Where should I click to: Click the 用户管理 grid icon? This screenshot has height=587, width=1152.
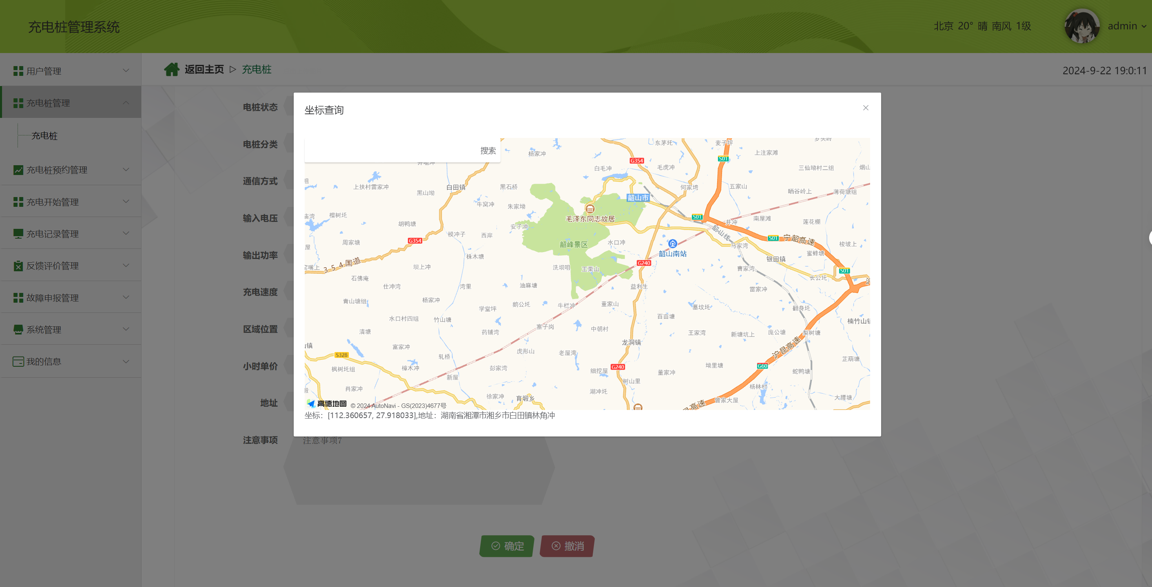point(18,71)
